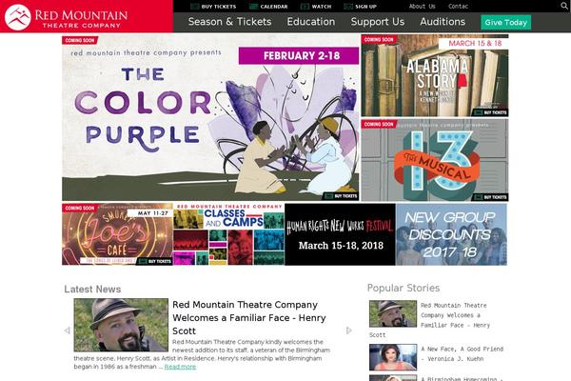This screenshot has height=381, width=571.
Task: Click Coming Soon badge on Smokey Joe's Café
Action: pyautogui.click(x=80, y=209)
